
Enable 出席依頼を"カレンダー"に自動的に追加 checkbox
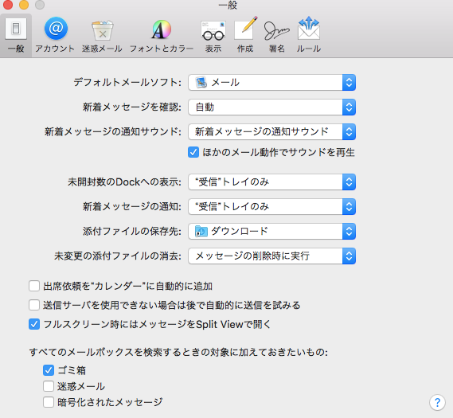coord(34,286)
